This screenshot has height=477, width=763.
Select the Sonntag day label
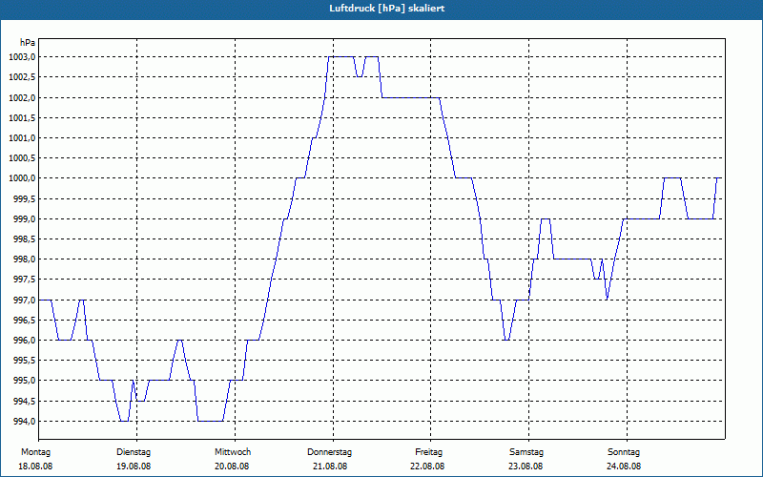point(624,452)
